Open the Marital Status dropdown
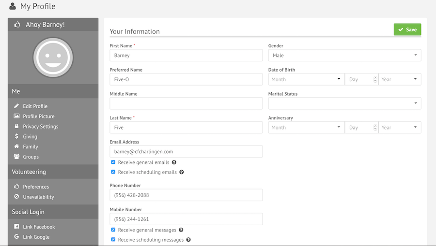The width and height of the screenshot is (436, 246). click(344, 103)
